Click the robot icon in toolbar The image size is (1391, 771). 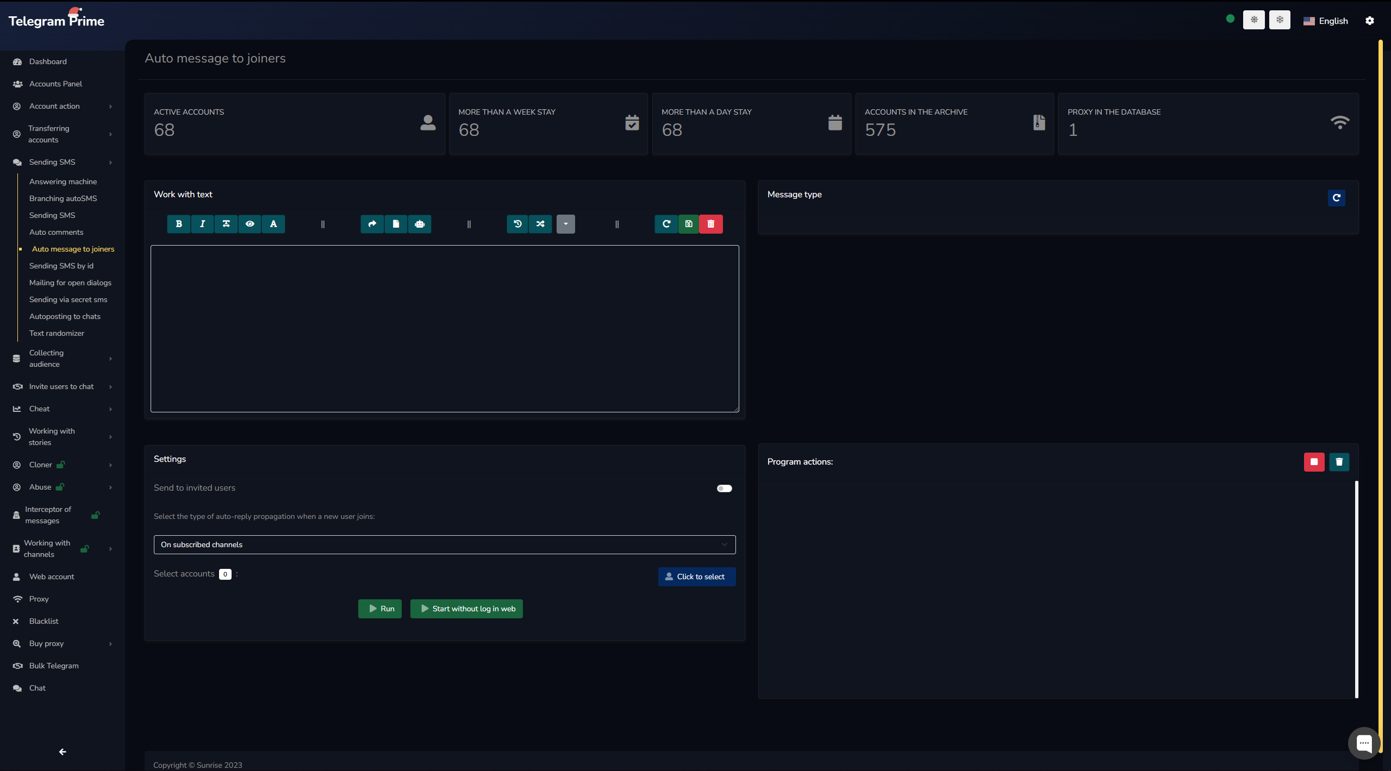420,224
